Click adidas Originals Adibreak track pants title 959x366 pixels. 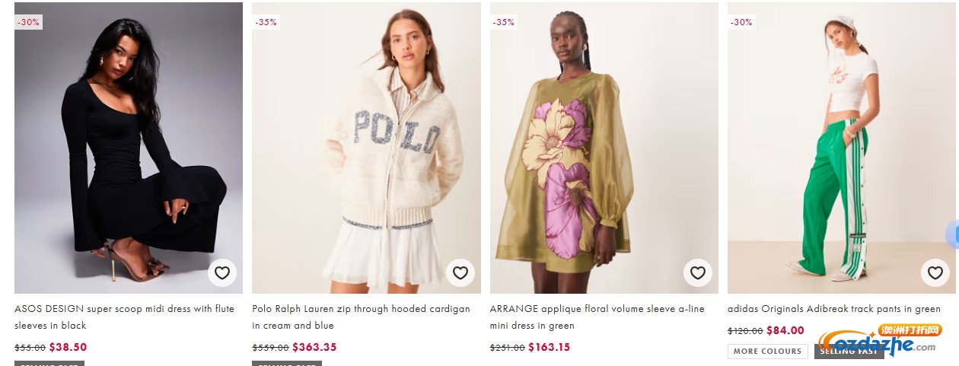[x=833, y=309]
